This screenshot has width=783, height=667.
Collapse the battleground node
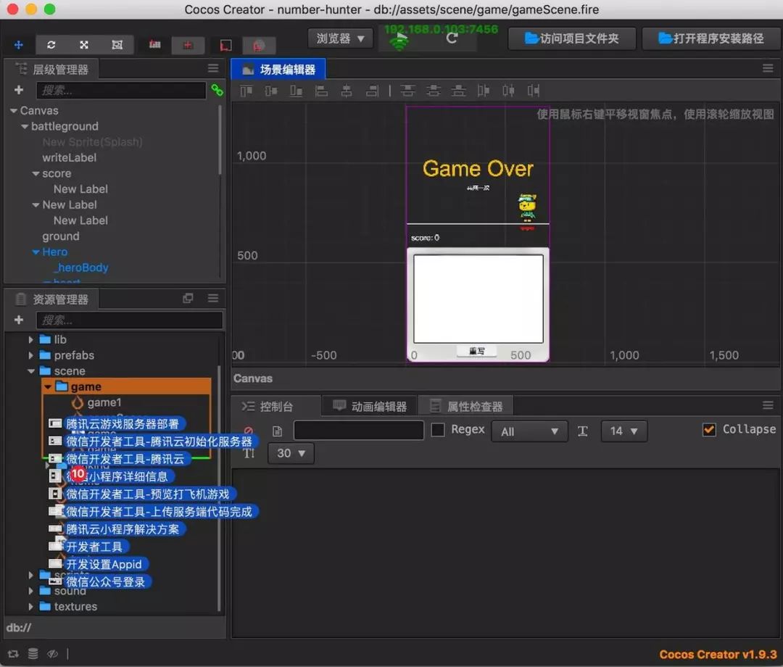point(25,127)
